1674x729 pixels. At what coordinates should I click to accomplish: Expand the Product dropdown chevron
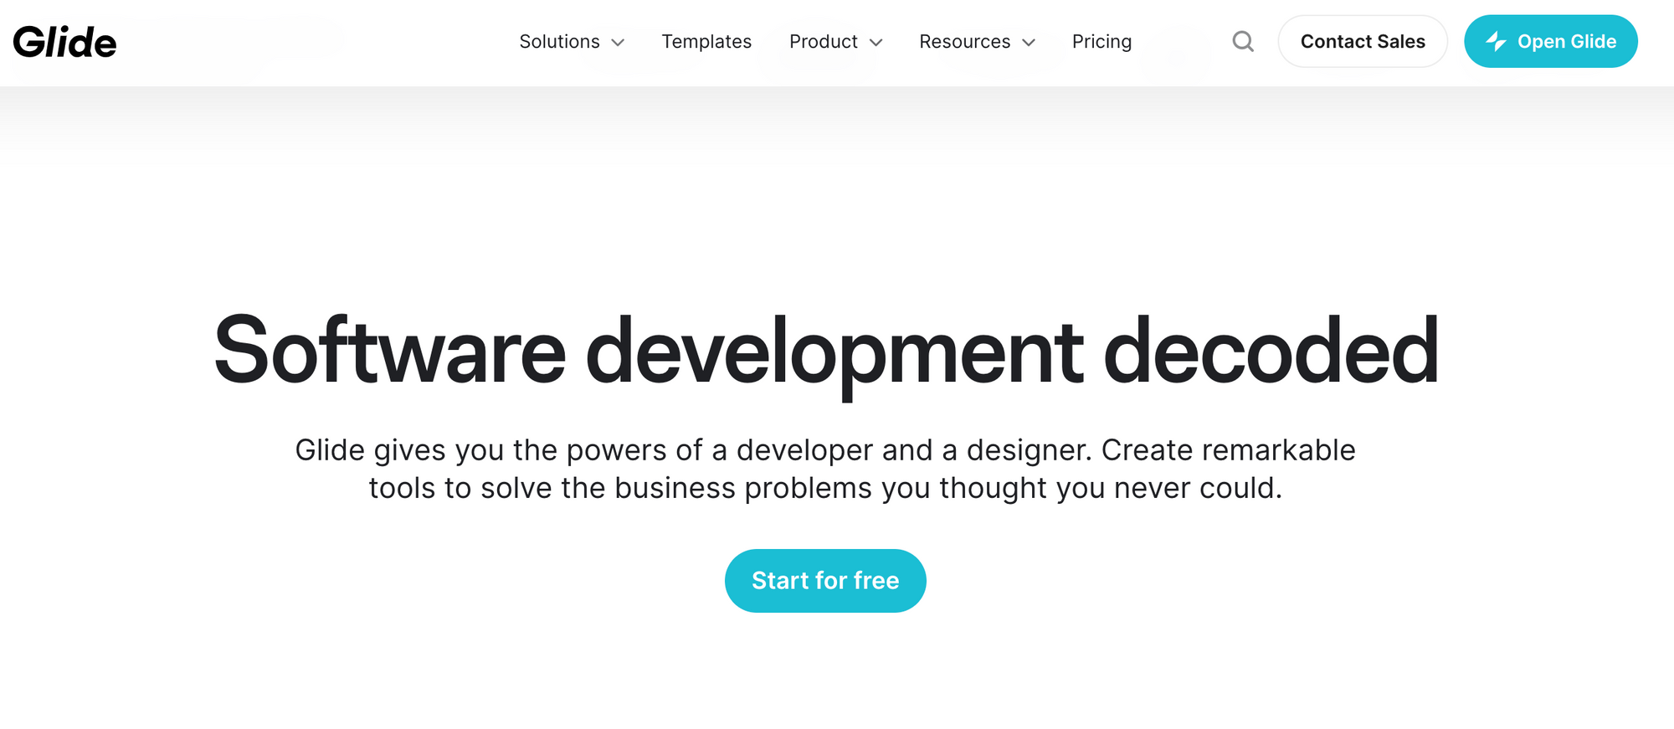(x=876, y=43)
